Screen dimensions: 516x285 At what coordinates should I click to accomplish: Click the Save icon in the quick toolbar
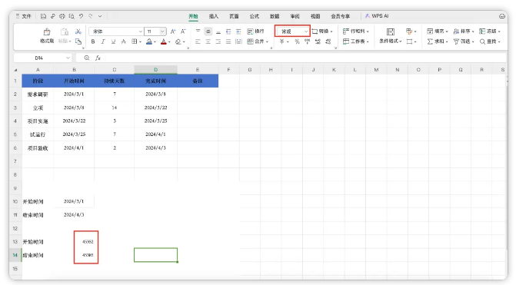pyautogui.click(x=43, y=16)
